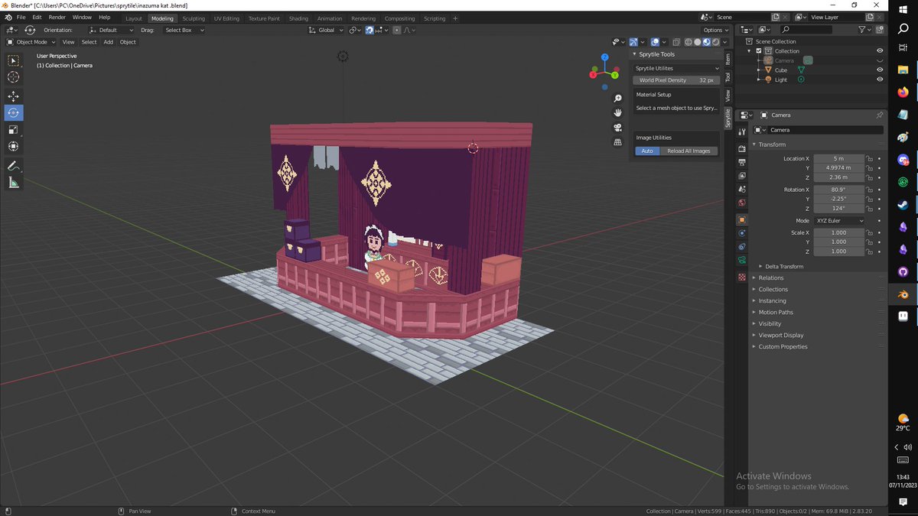Activate the Cursor tool
The width and height of the screenshot is (918, 516).
(14, 77)
